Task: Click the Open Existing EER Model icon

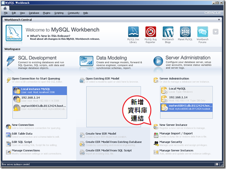Action: (x=82, y=80)
